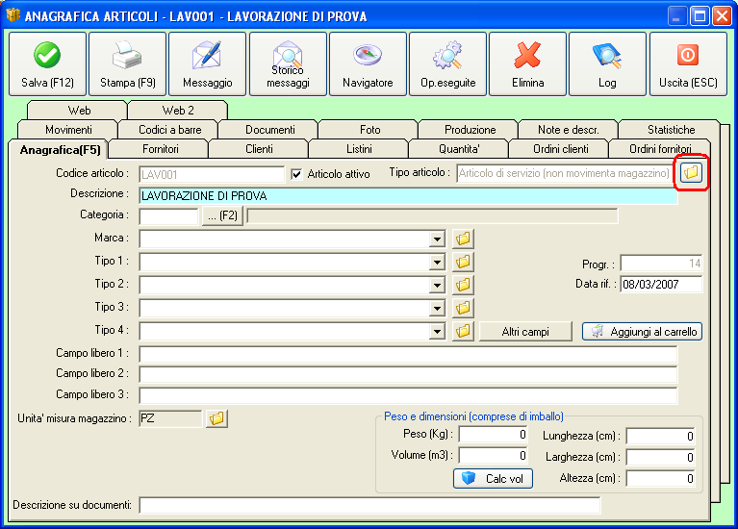Click the Elimina red X button

click(527, 64)
